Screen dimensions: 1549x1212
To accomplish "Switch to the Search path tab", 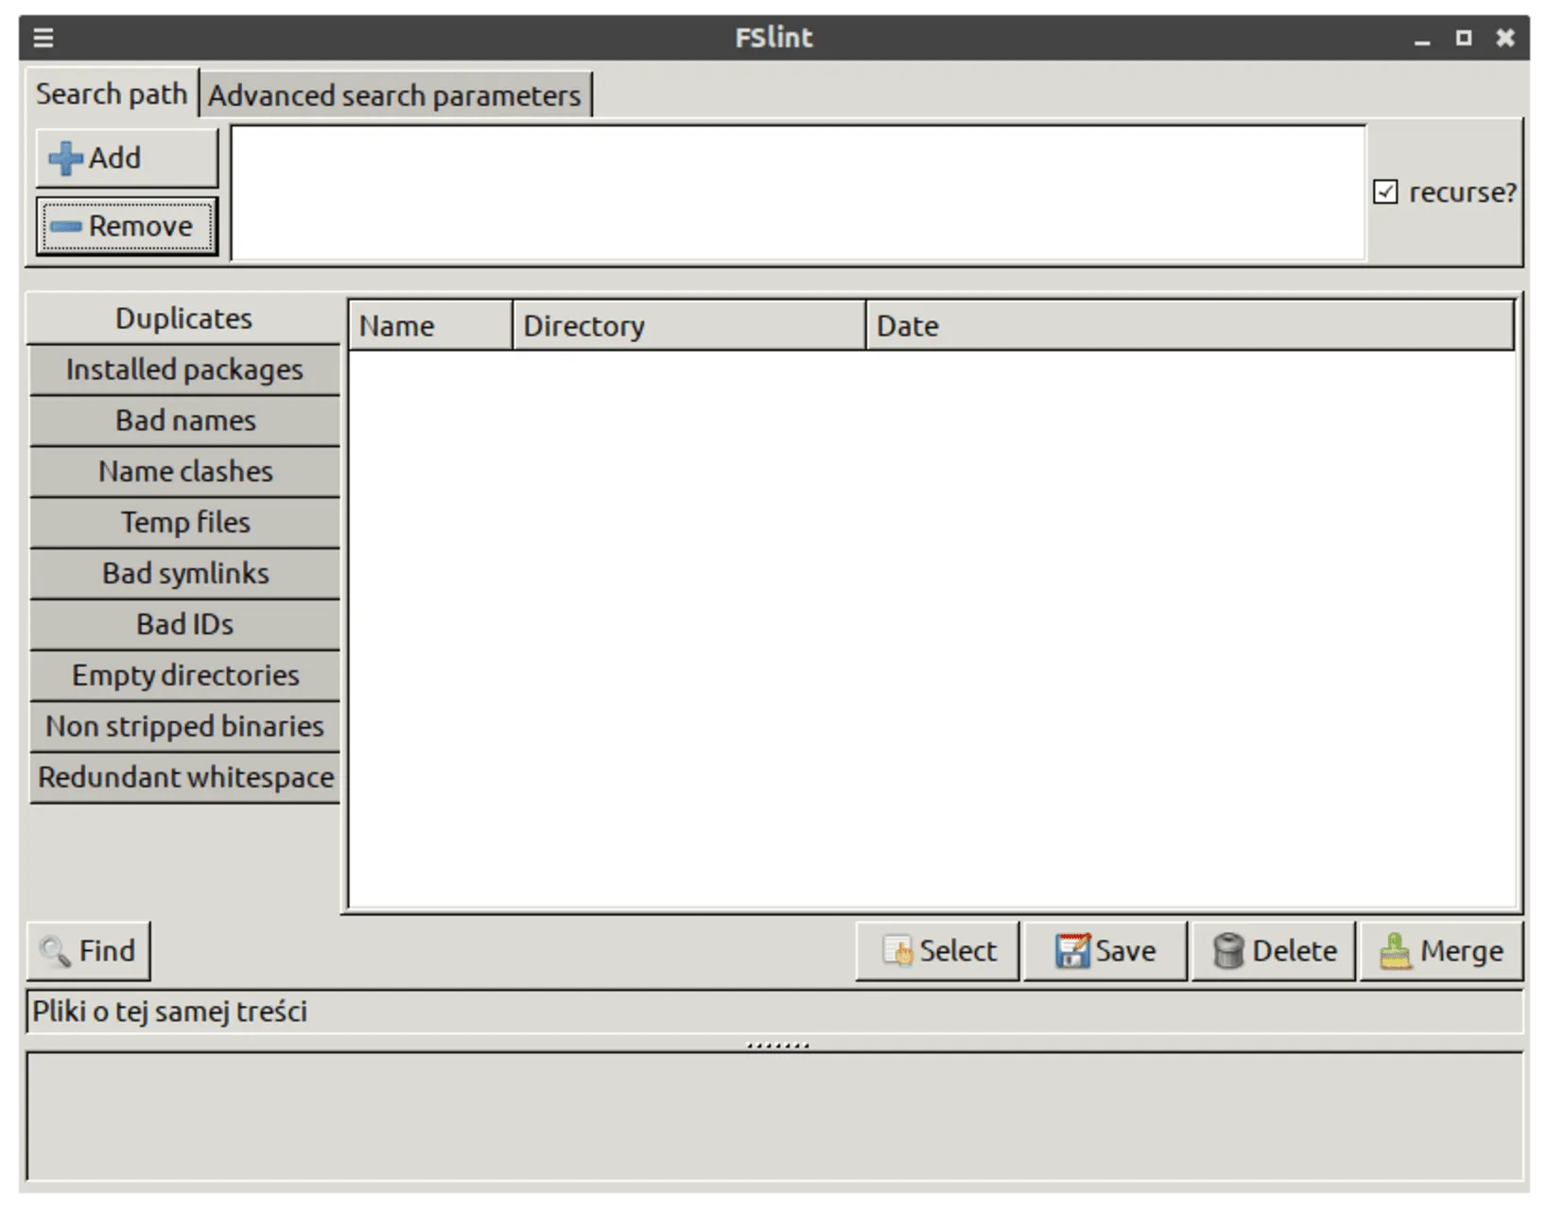I will point(112,94).
